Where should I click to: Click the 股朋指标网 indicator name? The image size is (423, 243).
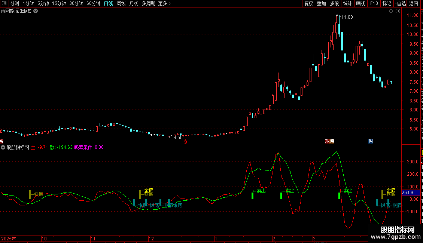[x=18, y=147]
